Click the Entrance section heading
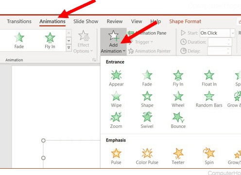The image size is (241, 175). tap(115, 62)
